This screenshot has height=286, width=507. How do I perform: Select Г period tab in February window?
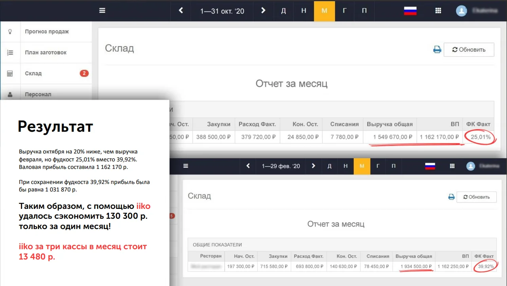(378, 166)
